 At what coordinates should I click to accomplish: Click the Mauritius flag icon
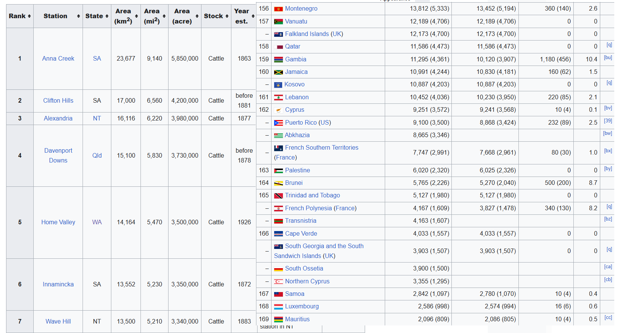click(x=278, y=319)
